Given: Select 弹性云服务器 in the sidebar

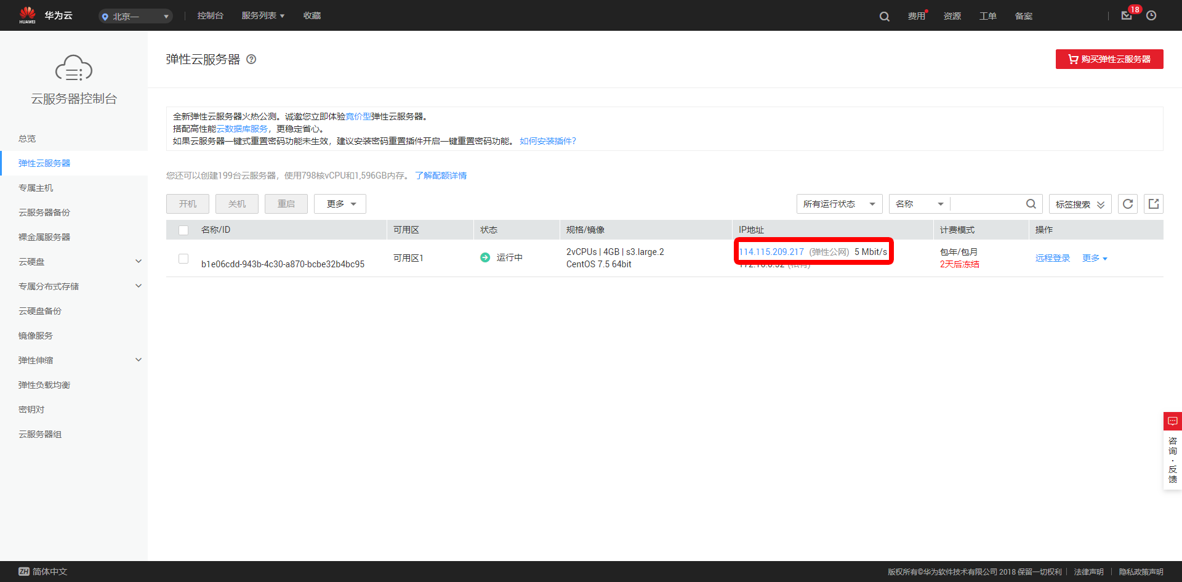Looking at the screenshot, I should (74, 163).
